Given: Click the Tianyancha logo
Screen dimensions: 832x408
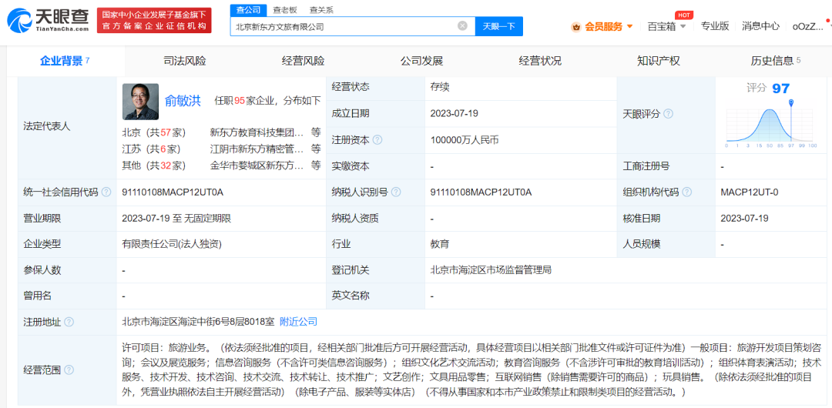Looking at the screenshot, I should tap(47, 20).
